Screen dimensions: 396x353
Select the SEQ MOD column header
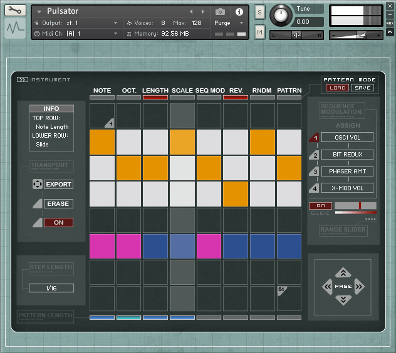click(210, 91)
